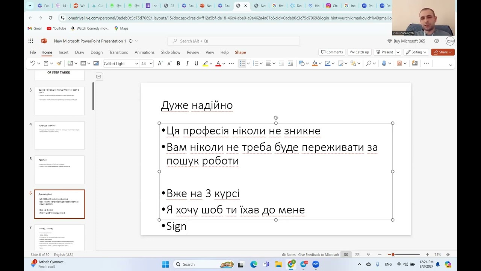The image size is (481, 271).
Task: Open Telegram from the taskbar
Action: (x=303, y=264)
